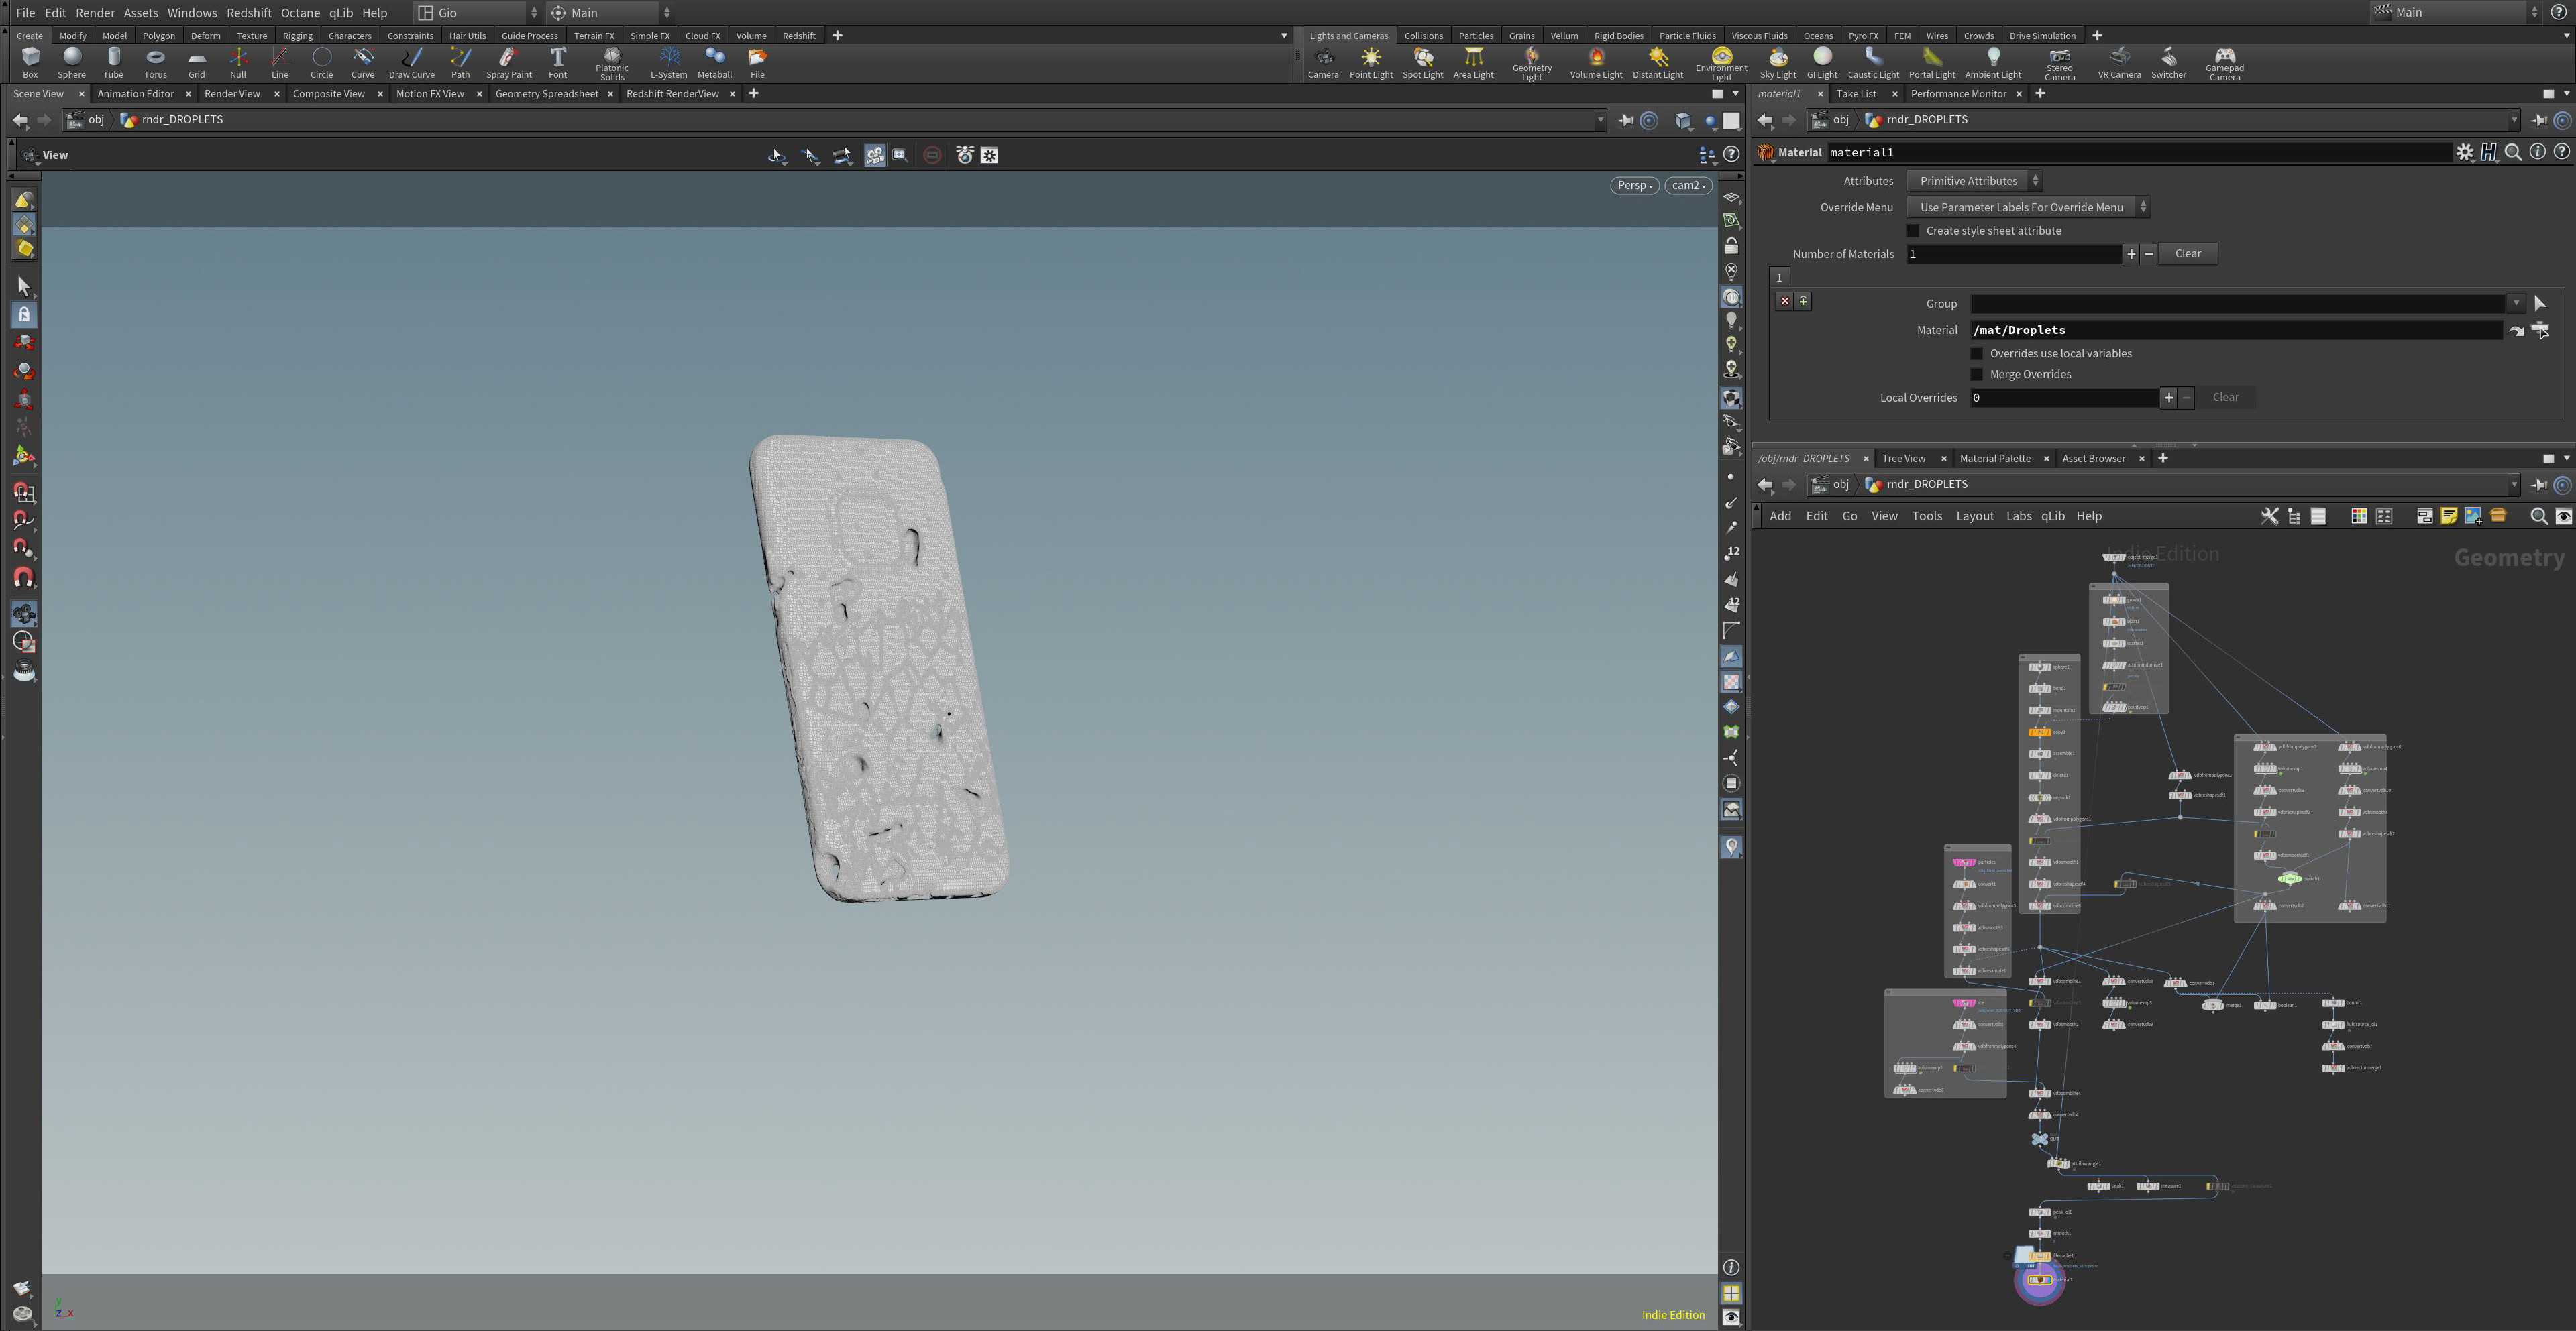Add a Sky Light
2576x1331 pixels.
[1777, 62]
